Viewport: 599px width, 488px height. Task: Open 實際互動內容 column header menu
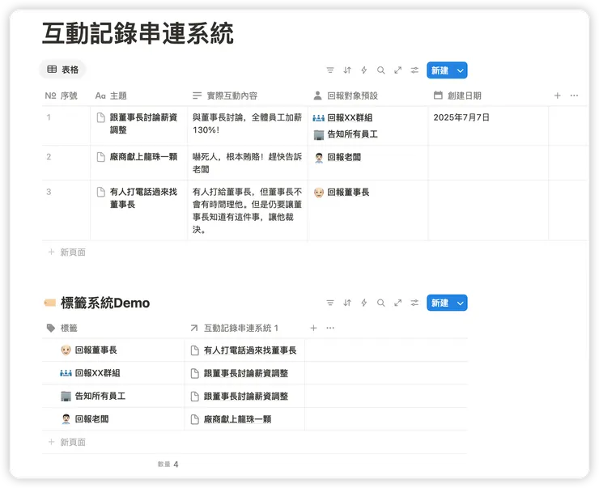pyautogui.click(x=225, y=95)
